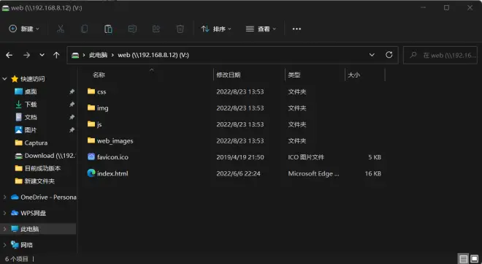Click the Microsoft Edge type cell

pyautogui.click(x=313, y=173)
